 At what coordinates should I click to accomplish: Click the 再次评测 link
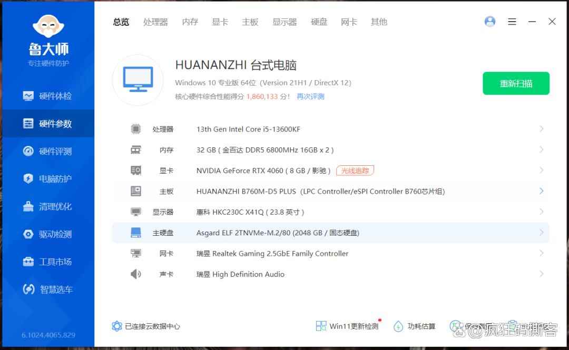(x=311, y=96)
